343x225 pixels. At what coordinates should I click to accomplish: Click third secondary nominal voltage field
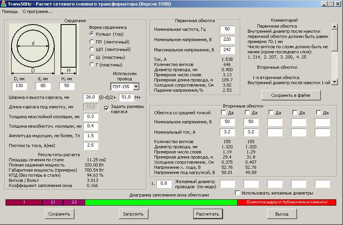[x=275, y=122]
